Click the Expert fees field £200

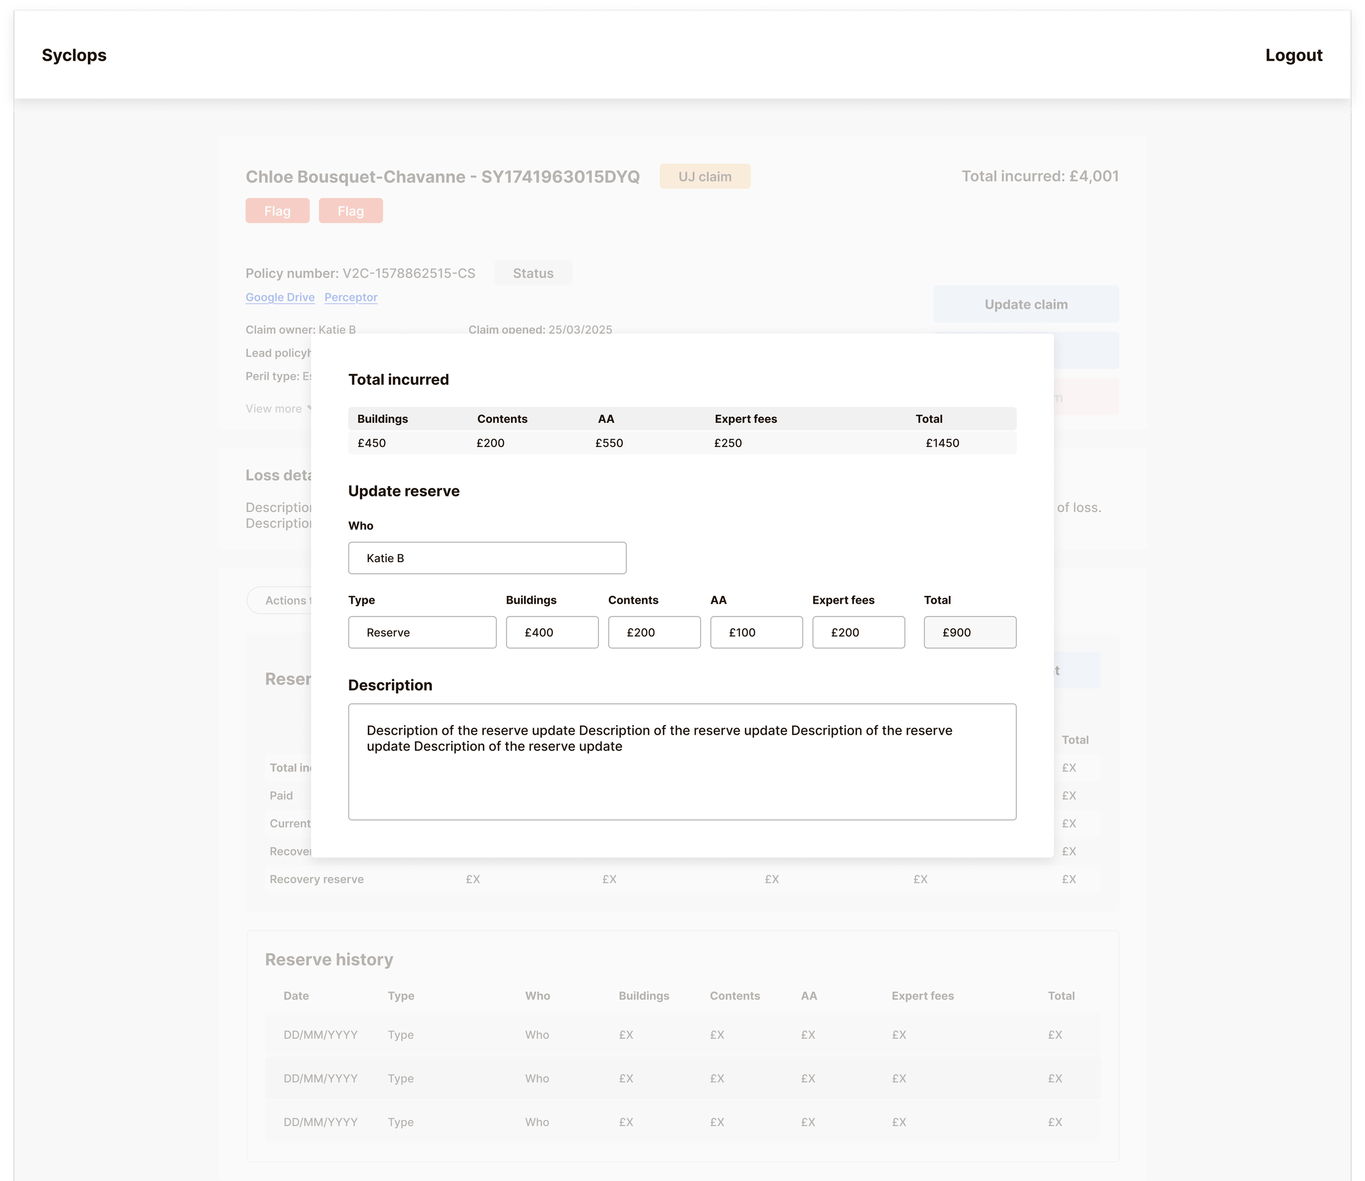pyautogui.click(x=858, y=633)
